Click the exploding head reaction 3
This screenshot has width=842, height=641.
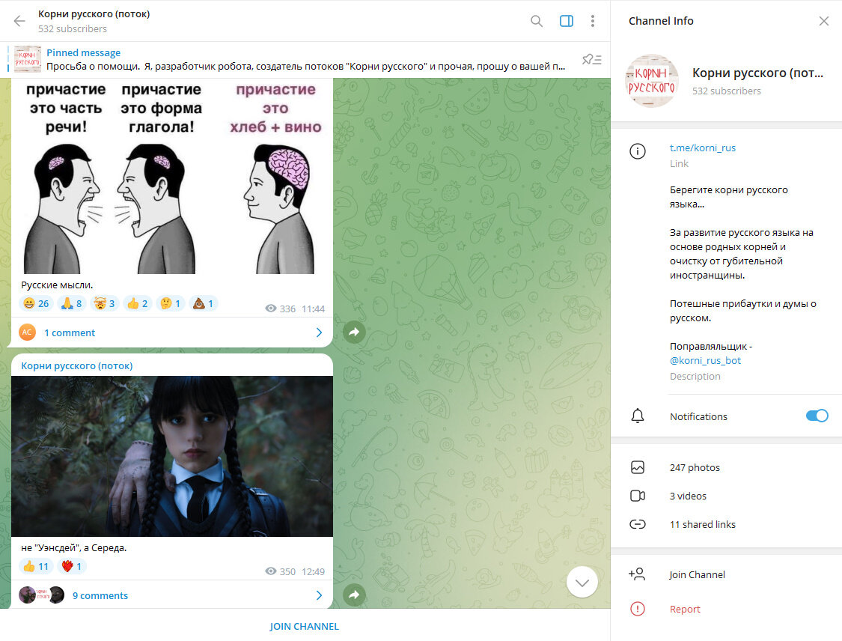[104, 303]
